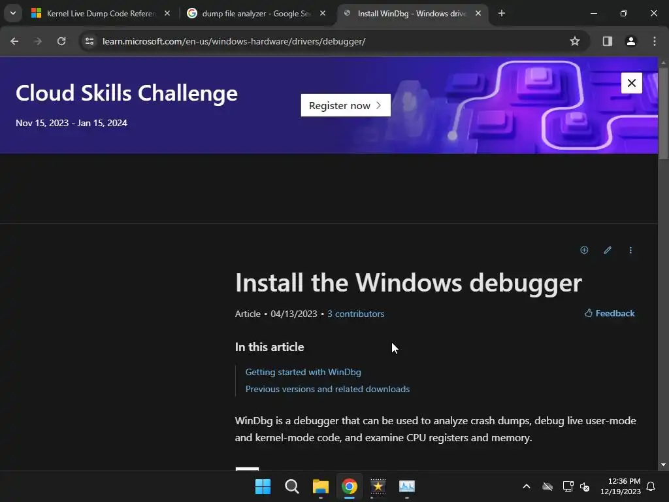The image size is (669, 502).
Task: Open Windows taskbar search
Action: (x=292, y=486)
